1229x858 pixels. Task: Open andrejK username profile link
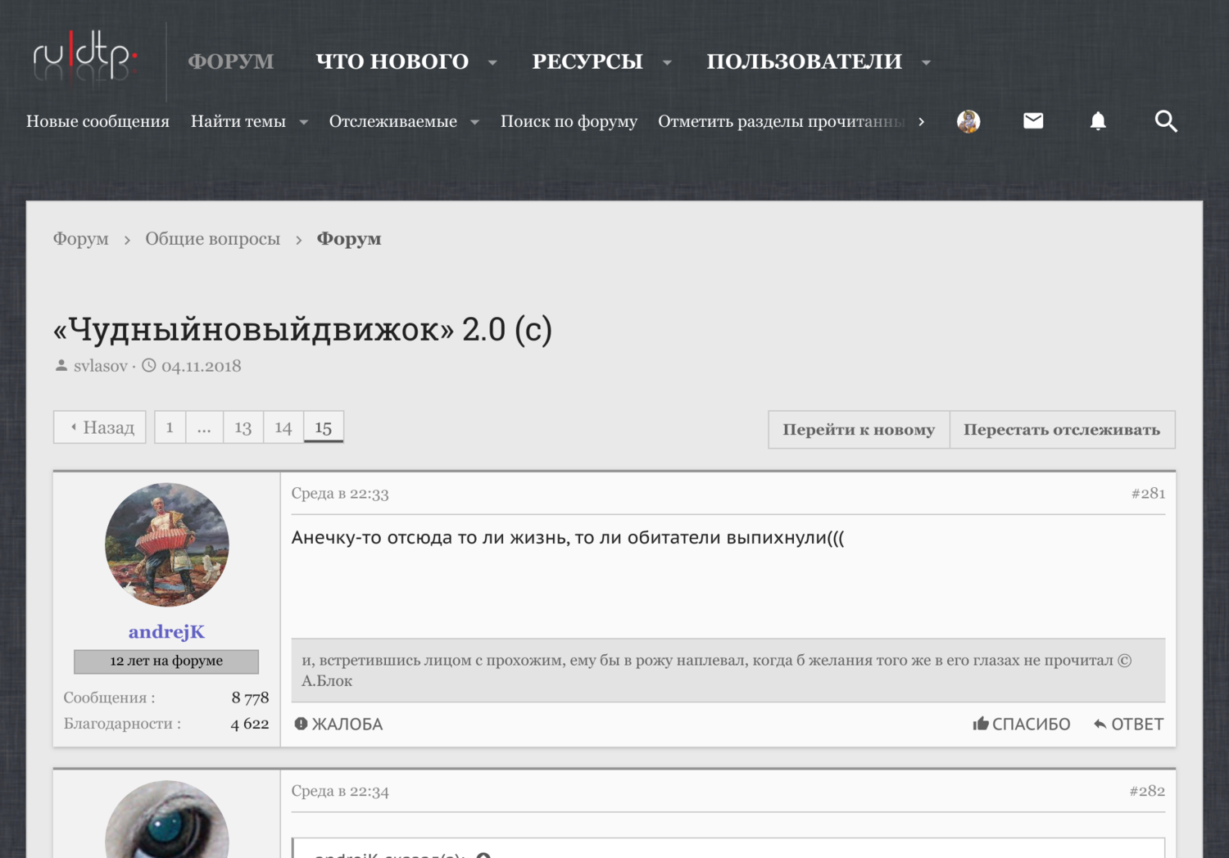pyautogui.click(x=167, y=632)
